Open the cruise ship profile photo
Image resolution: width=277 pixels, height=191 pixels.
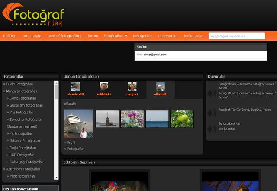tap(78, 123)
